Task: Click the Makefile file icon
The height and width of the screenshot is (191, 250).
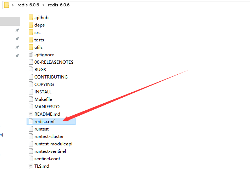Action: click(x=31, y=99)
